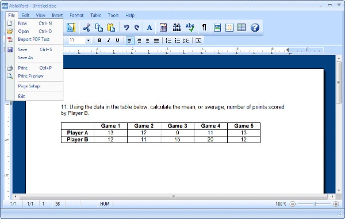Click the Undo arrow icon
The image size is (345, 219).
[x=126, y=28]
